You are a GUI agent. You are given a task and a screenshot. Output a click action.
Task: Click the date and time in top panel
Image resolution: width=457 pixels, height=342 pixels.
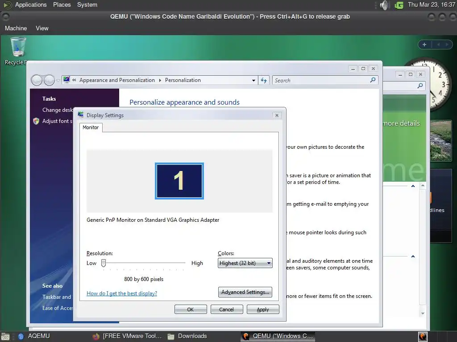click(x=432, y=4)
